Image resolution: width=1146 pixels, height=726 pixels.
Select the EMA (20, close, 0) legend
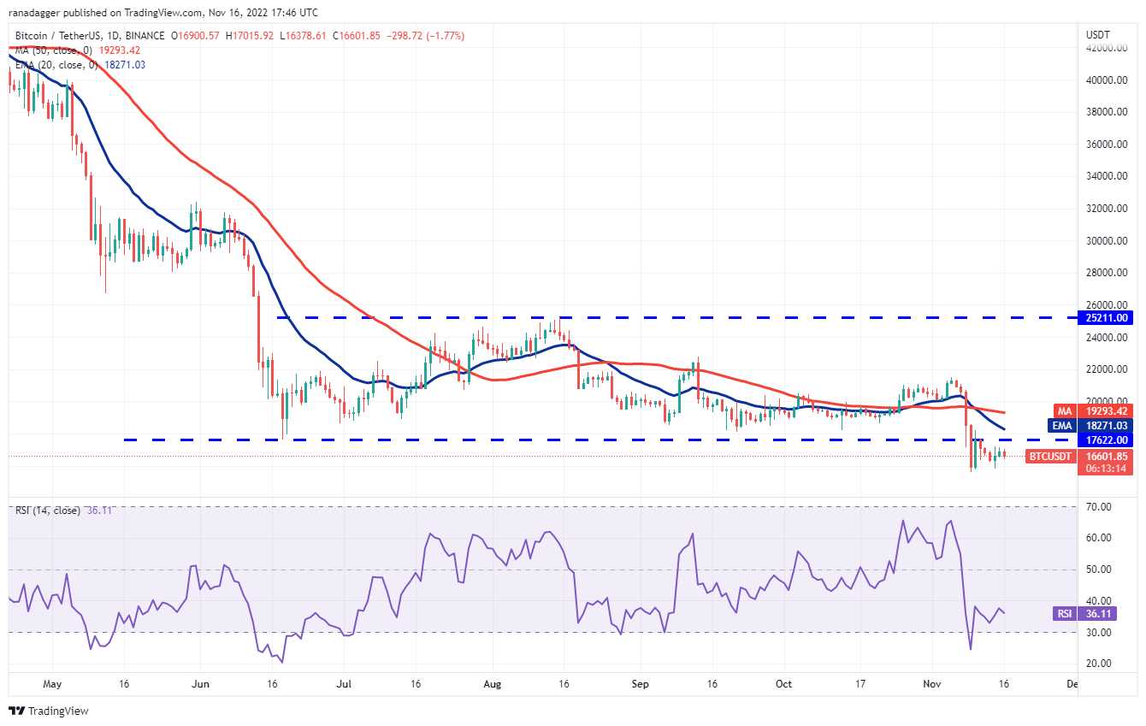[56, 64]
